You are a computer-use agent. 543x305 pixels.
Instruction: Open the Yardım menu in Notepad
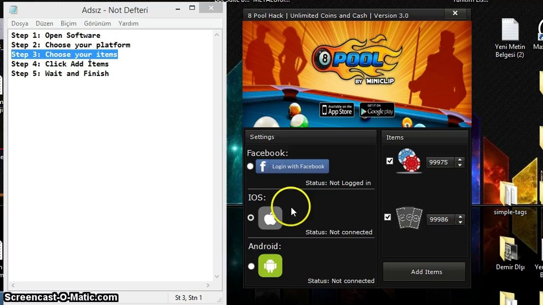coord(128,23)
